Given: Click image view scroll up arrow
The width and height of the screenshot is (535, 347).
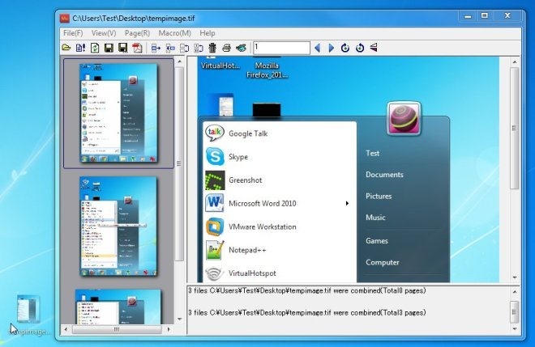Looking at the screenshot, I should 515,62.
